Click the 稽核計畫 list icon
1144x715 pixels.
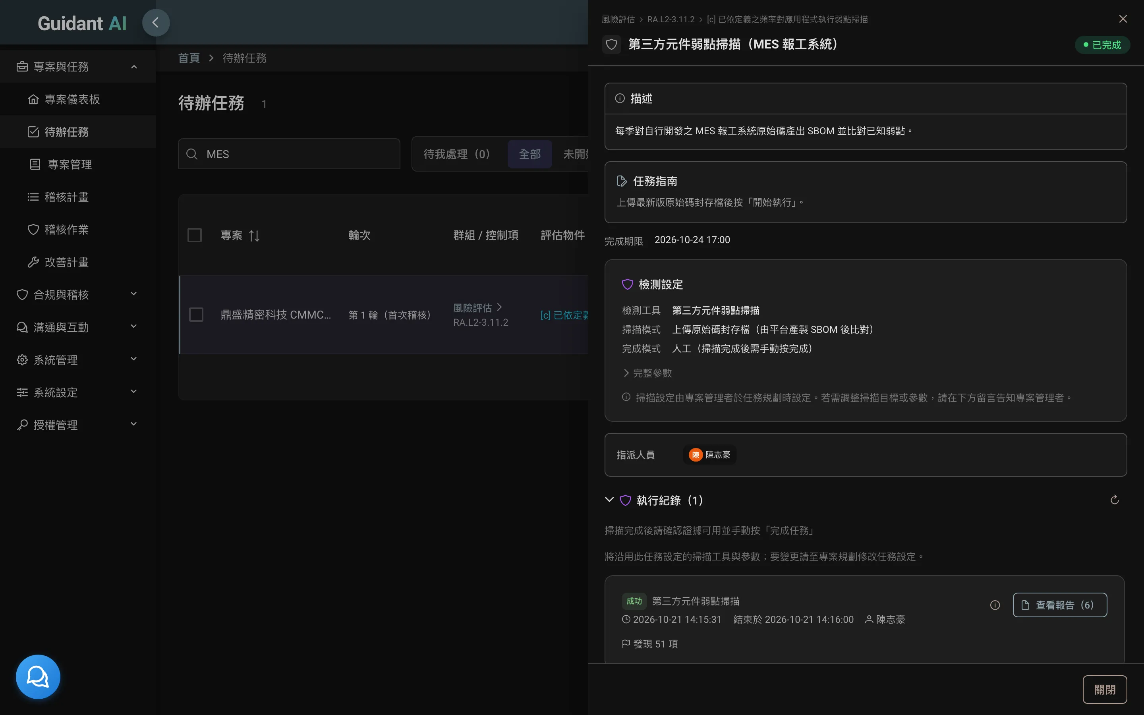(33, 197)
